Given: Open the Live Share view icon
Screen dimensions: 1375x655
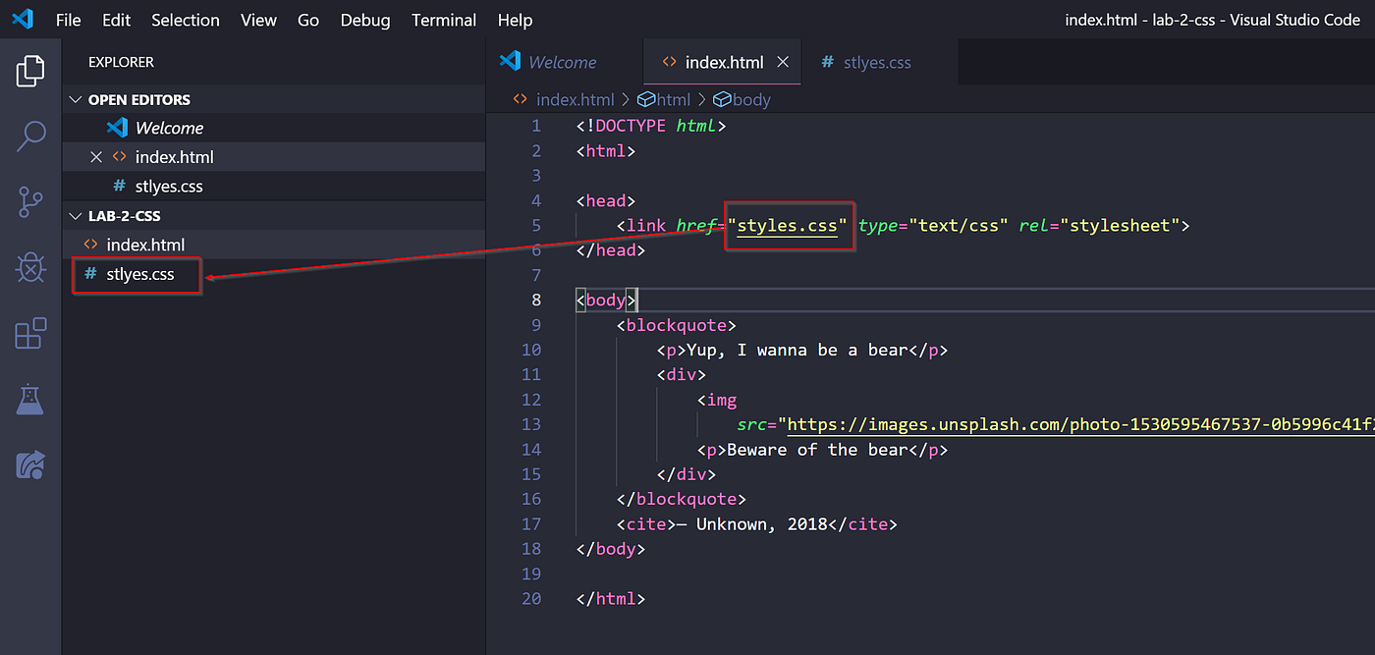Looking at the screenshot, I should point(30,464).
